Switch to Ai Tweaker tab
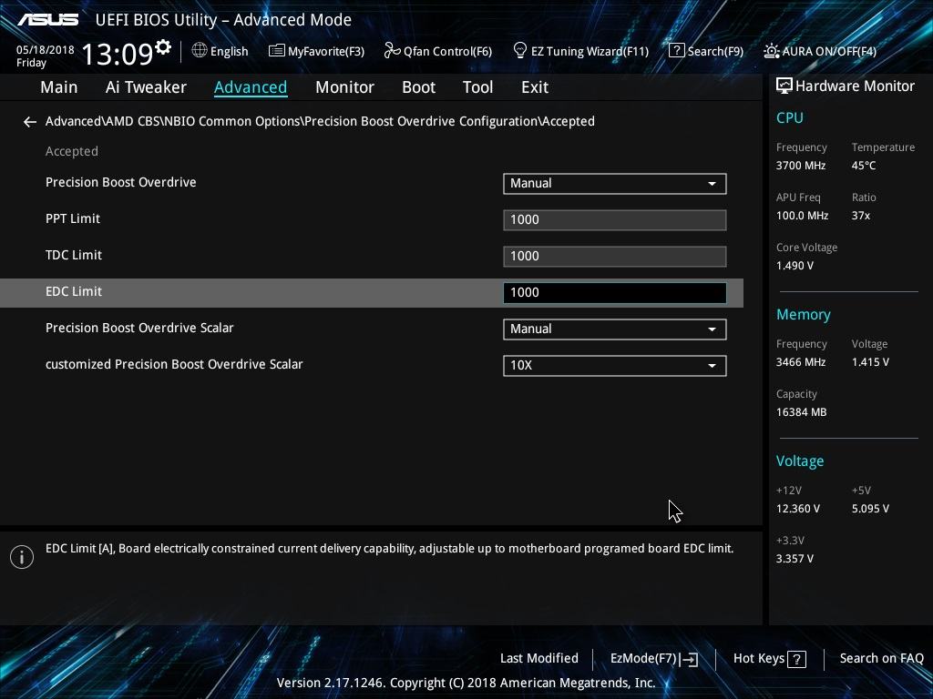Viewport: 933px width, 699px height. click(x=146, y=87)
